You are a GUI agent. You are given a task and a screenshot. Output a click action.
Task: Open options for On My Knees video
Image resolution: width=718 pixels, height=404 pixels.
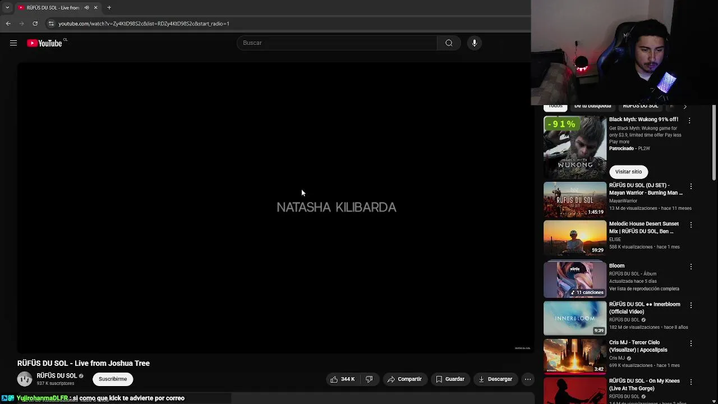pos(691,382)
